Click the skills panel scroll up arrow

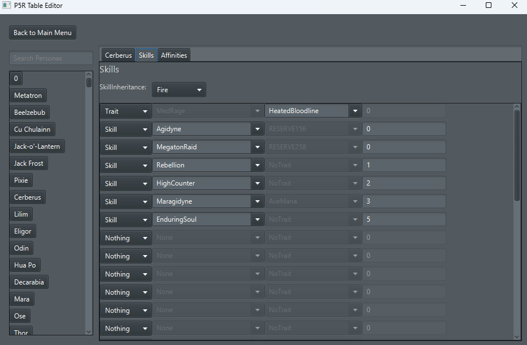(x=517, y=107)
